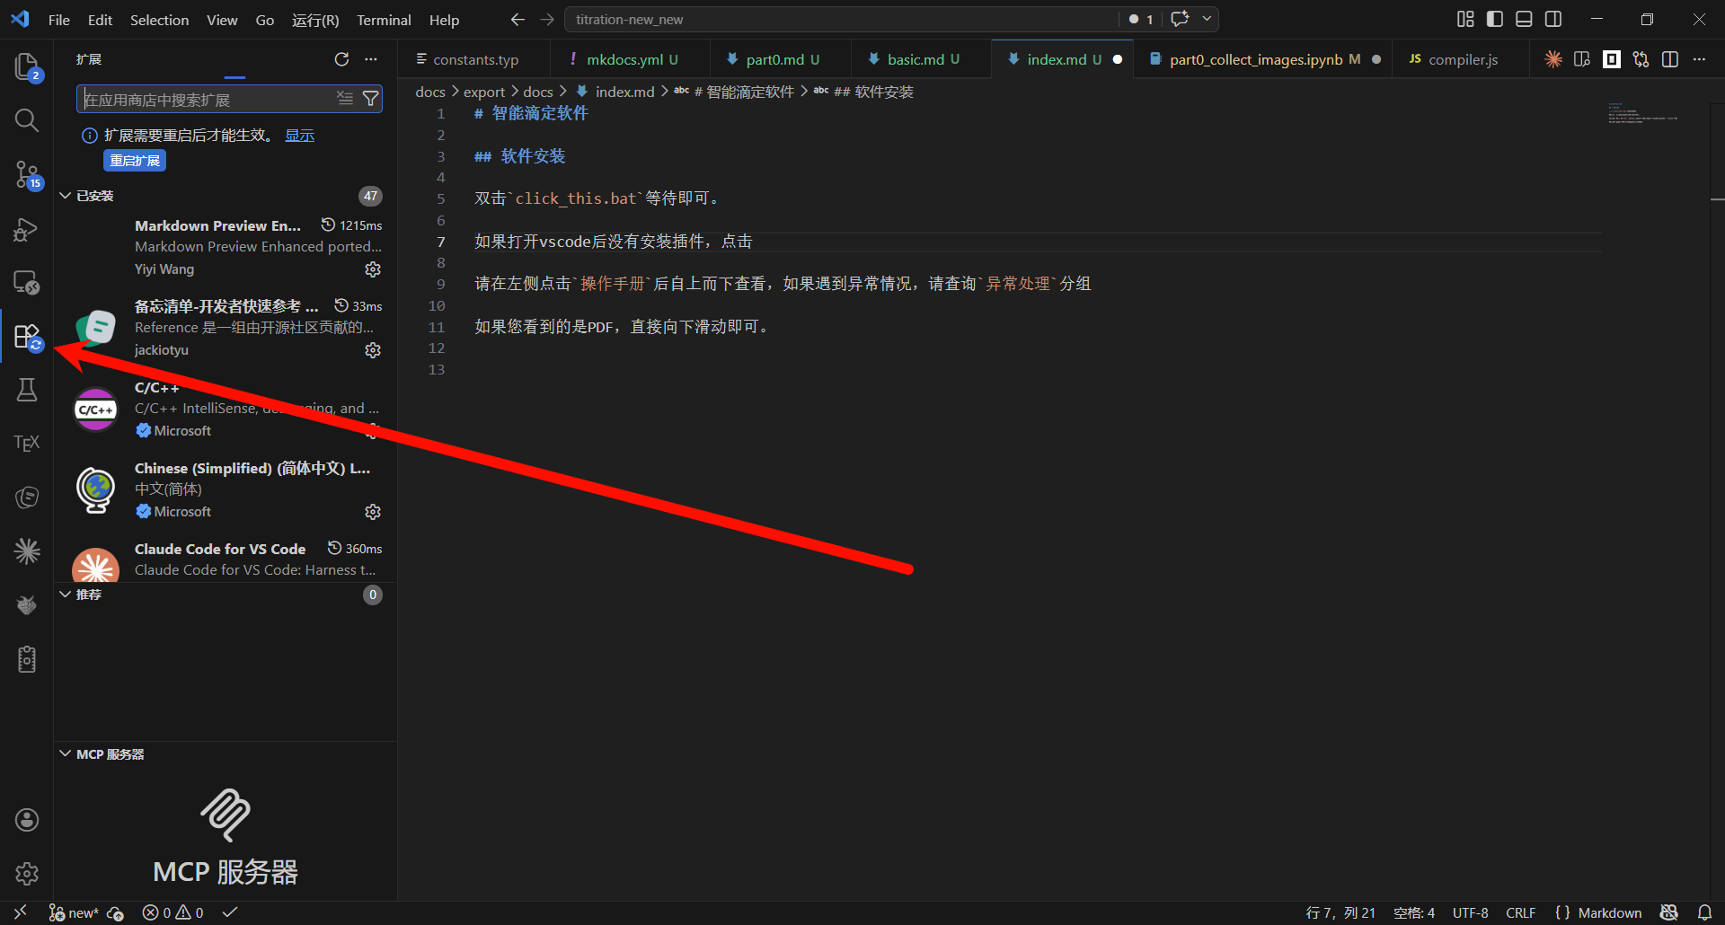Click the CRLF line ending selector
1725x925 pixels.
1520,913
